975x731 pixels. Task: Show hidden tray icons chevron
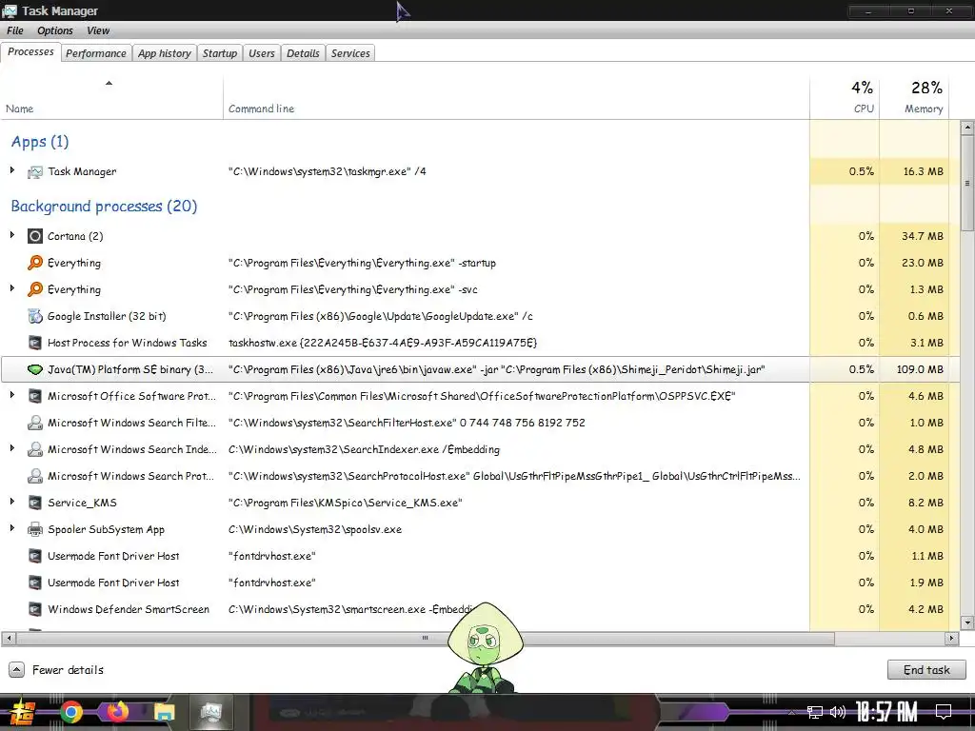(x=791, y=712)
